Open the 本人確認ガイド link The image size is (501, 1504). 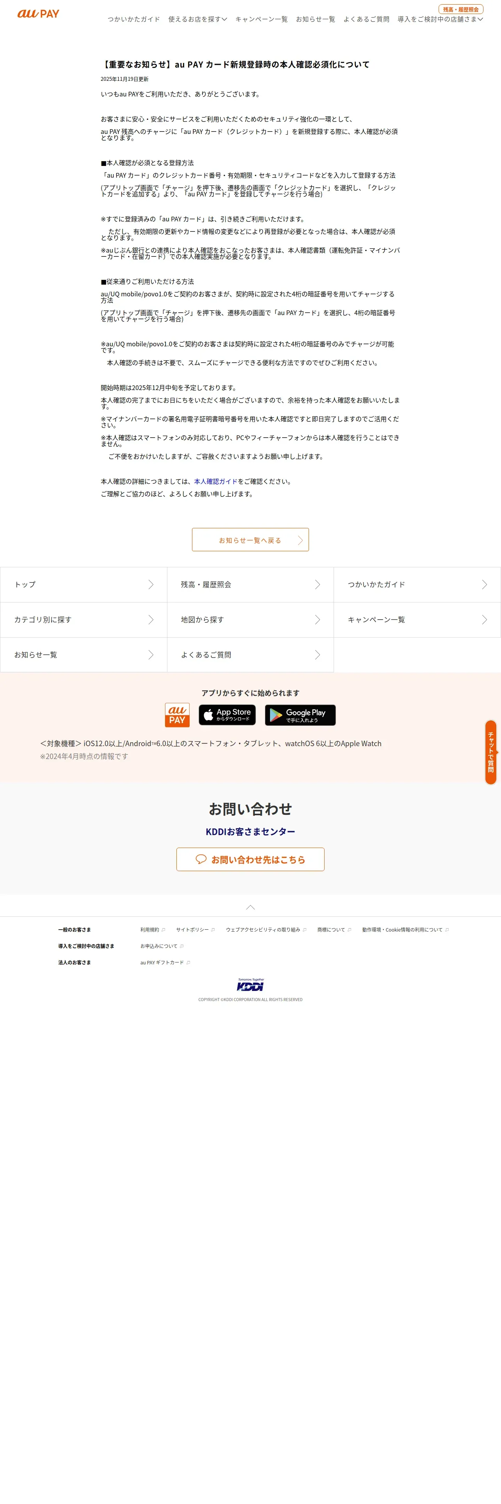coord(216,482)
